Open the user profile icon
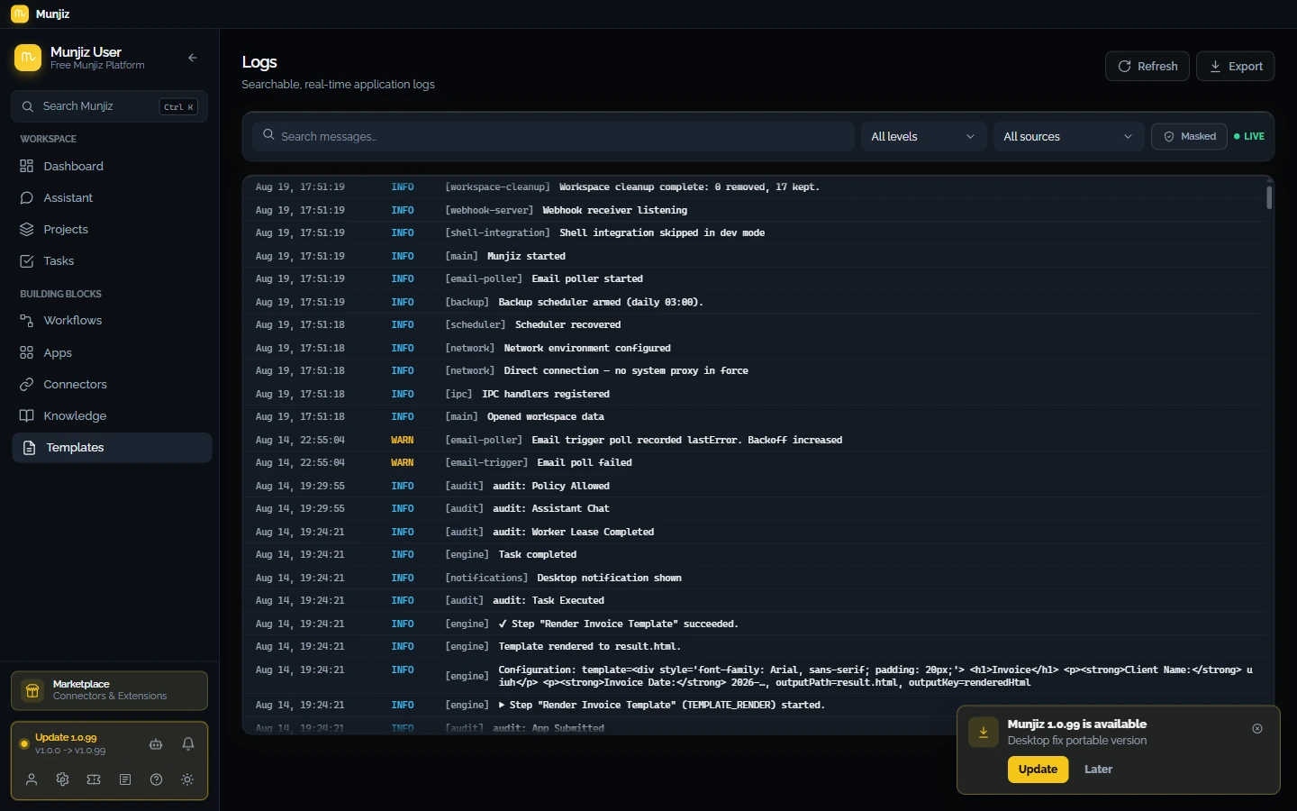Image resolution: width=1297 pixels, height=811 pixels. click(32, 779)
